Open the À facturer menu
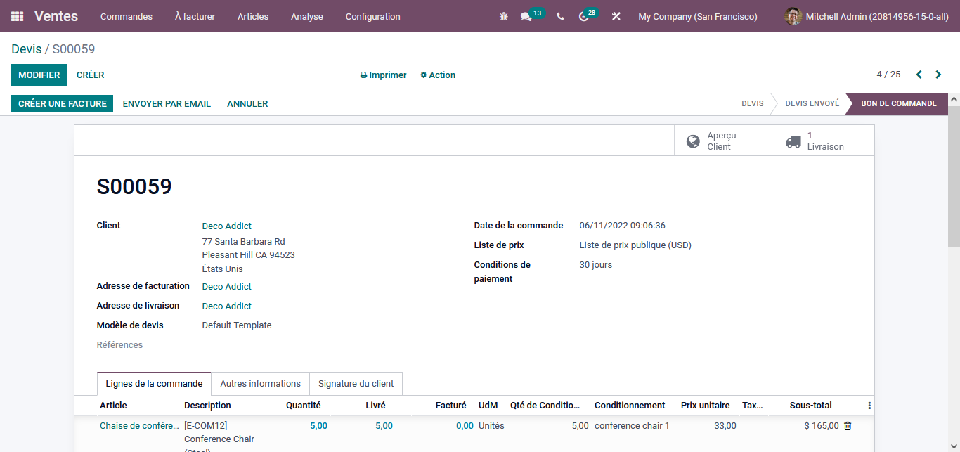Image resolution: width=960 pixels, height=452 pixels. [x=195, y=16]
